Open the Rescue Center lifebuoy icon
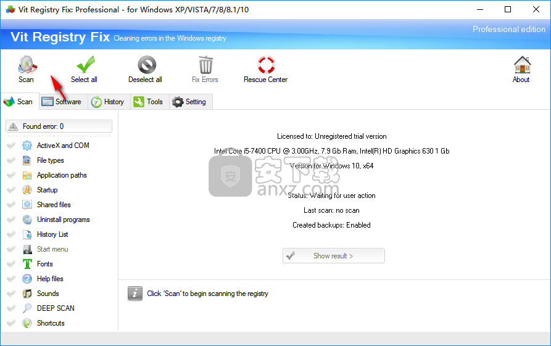Screen dimensions: 551x346 click(x=266, y=65)
